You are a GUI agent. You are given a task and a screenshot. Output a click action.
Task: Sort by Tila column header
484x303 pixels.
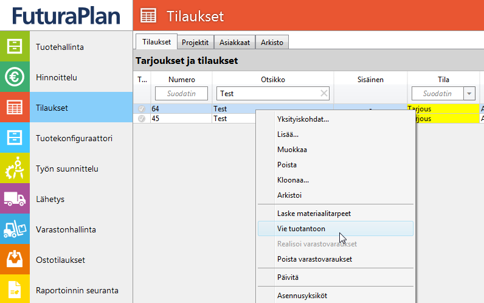(x=443, y=79)
